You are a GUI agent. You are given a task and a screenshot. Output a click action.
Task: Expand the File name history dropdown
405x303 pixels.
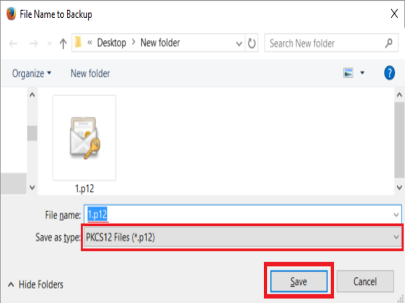point(396,214)
